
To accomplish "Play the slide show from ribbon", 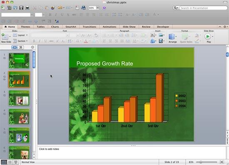I will [207, 37].
